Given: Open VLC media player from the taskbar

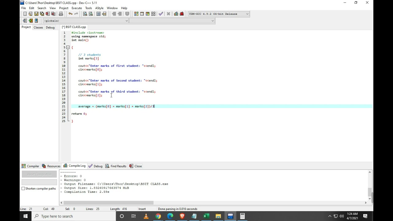Looking at the screenshot, I should click(146, 216).
